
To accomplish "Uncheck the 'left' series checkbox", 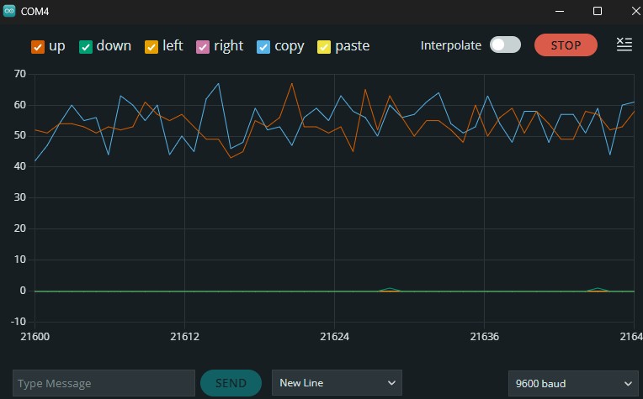I will (x=151, y=47).
